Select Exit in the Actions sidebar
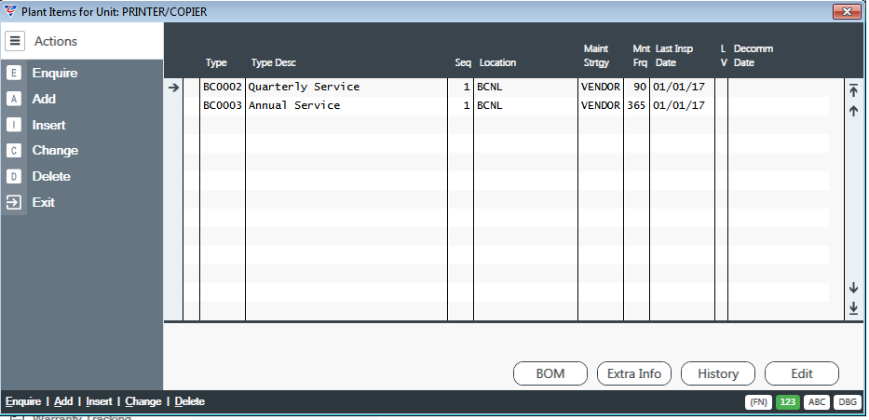This screenshot has width=869, height=420. click(x=43, y=202)
